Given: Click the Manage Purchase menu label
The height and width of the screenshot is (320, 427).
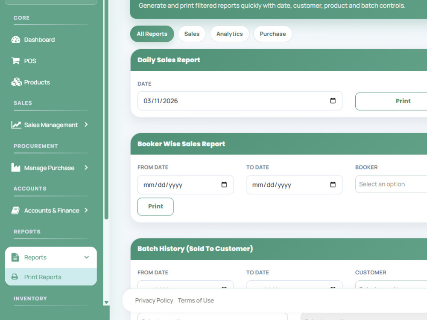Looking at the screenshot, I should 49,168.
